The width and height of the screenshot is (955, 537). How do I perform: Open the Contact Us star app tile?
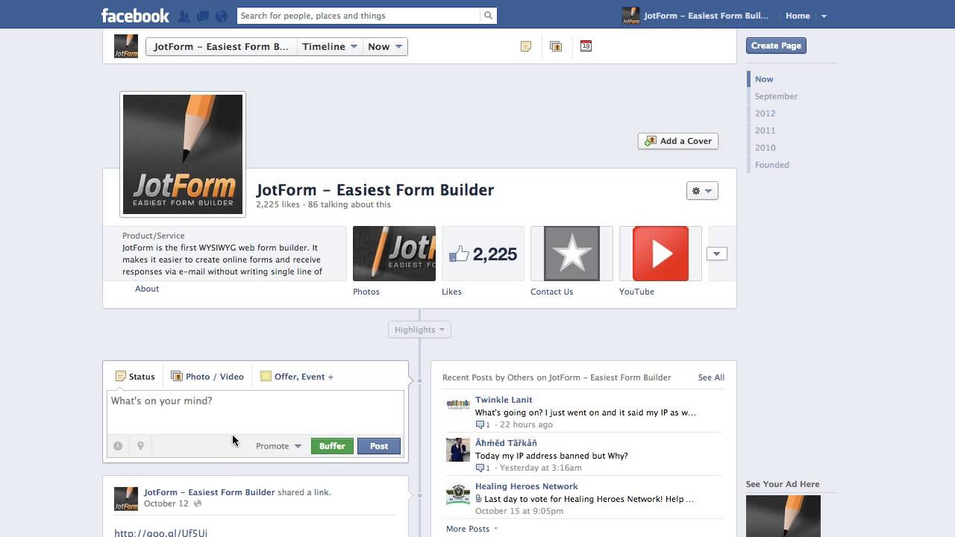click(572, 254)
